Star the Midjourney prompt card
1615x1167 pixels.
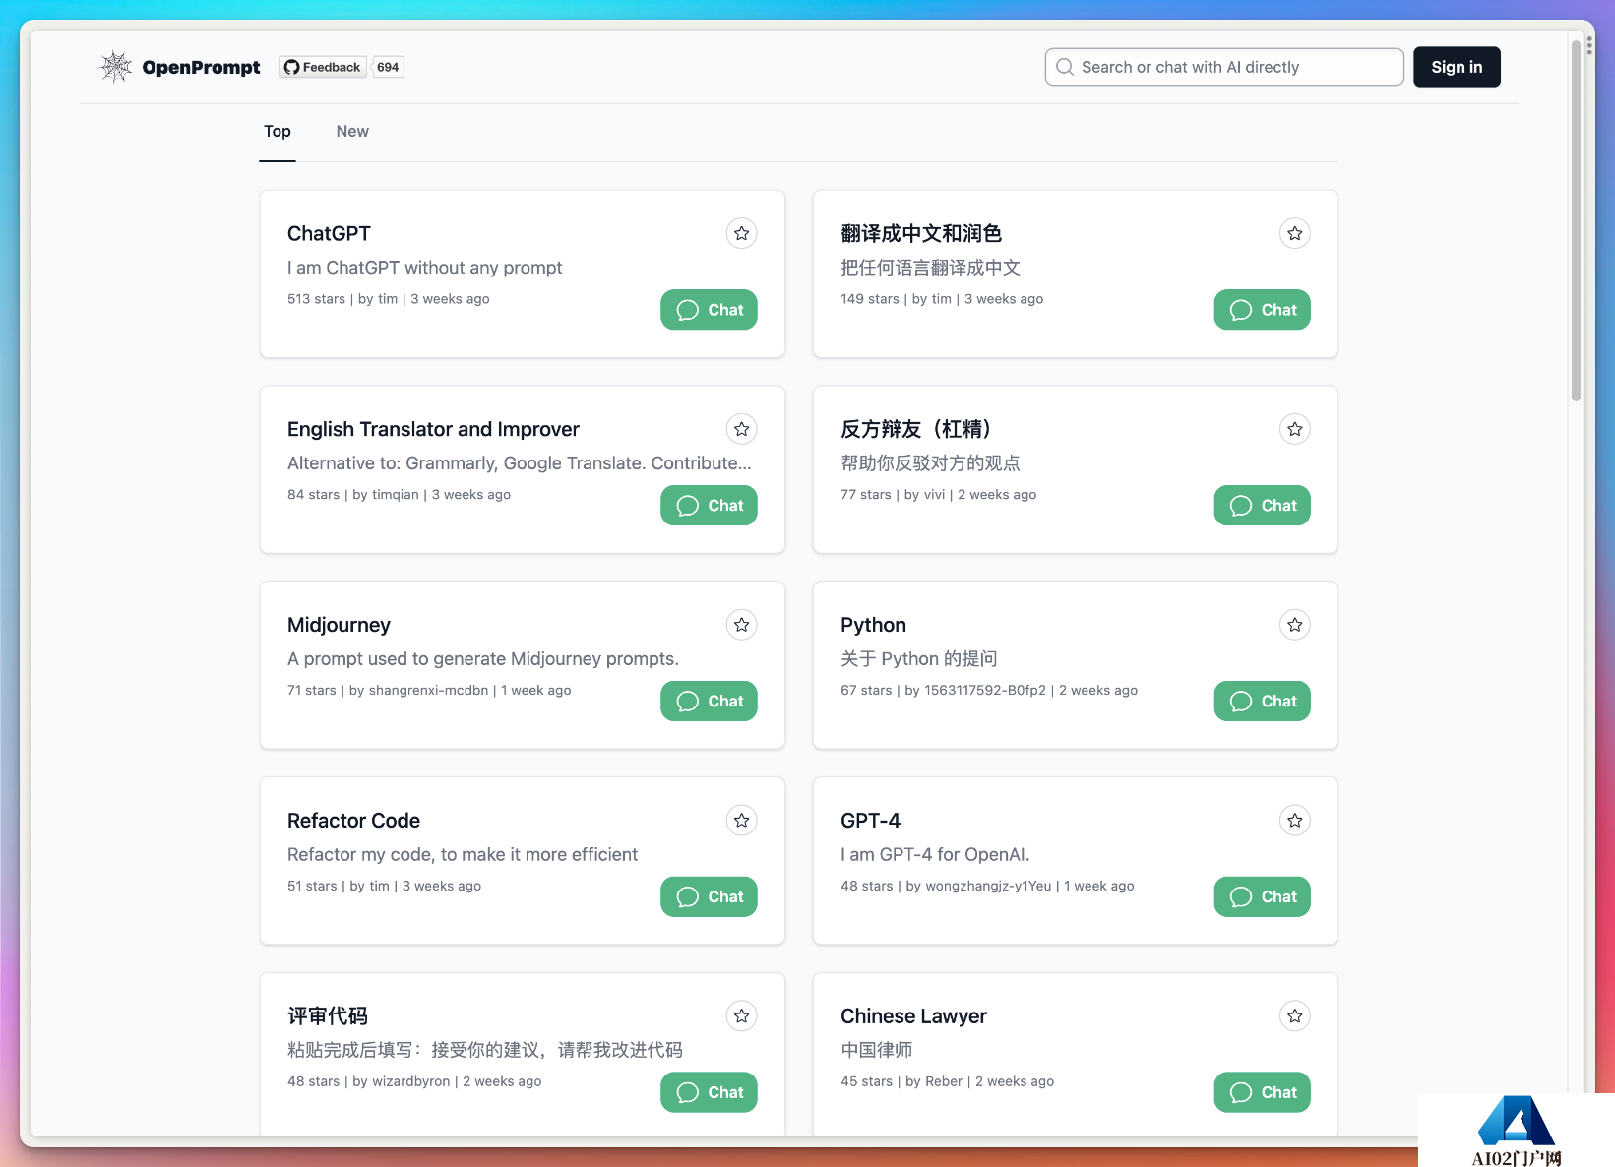(x=741, y=625)
